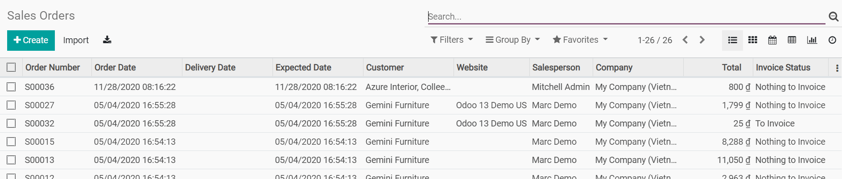Switch to kanban view
Screen dimensions: 842x179
pyautogui.click(x=753, y=40)
